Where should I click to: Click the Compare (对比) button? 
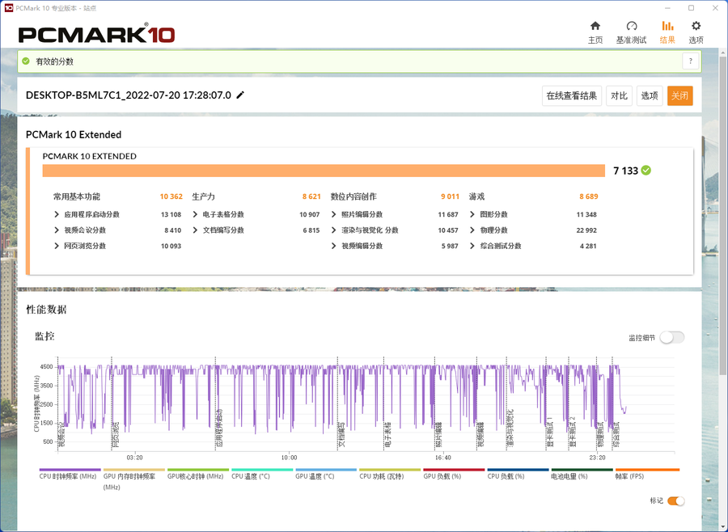619,96
